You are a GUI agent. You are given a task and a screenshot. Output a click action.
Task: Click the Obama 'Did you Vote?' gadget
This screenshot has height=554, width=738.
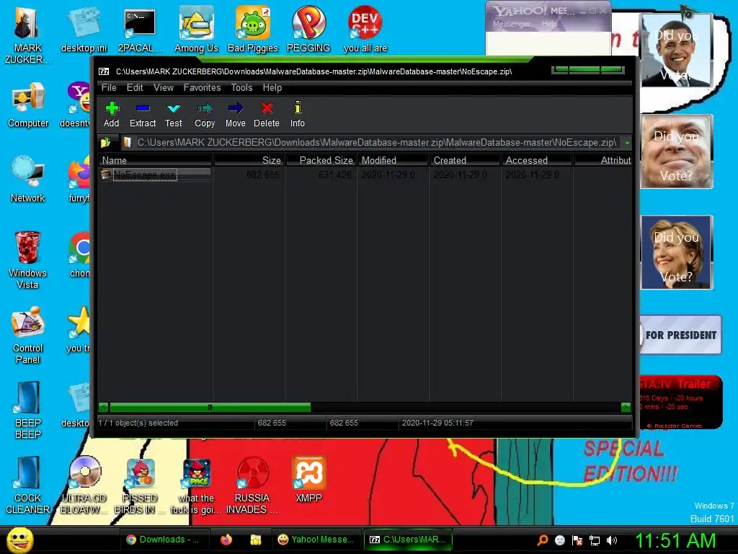coord(676,50)
